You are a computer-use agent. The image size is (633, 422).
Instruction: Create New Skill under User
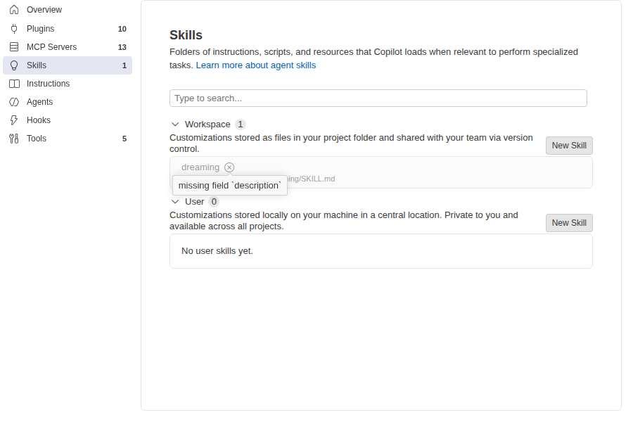point(569,223)
